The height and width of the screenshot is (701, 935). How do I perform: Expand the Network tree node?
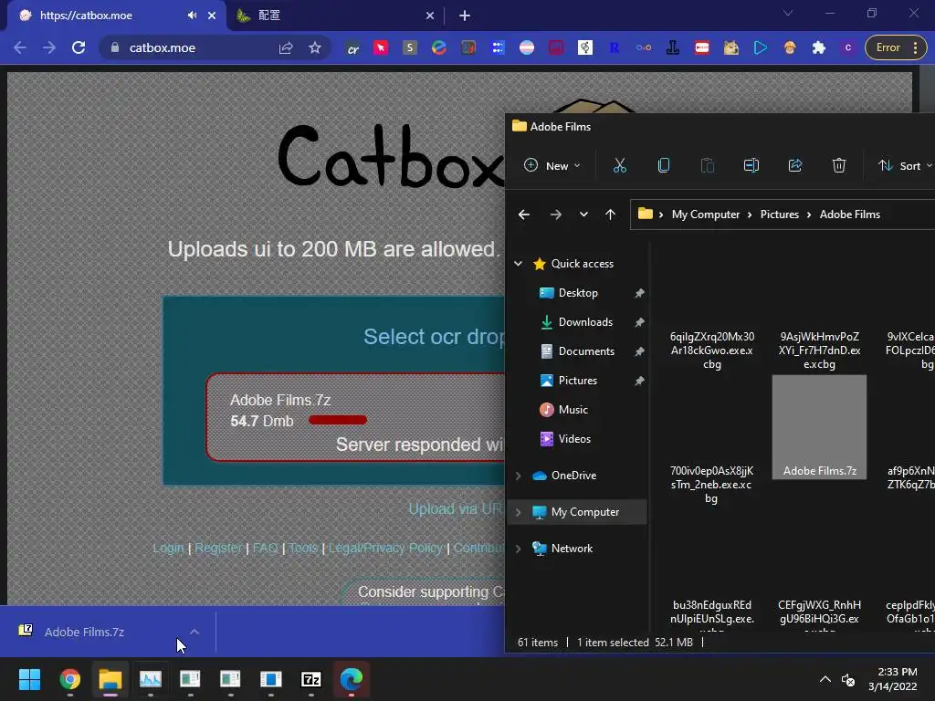click(519, 549)
